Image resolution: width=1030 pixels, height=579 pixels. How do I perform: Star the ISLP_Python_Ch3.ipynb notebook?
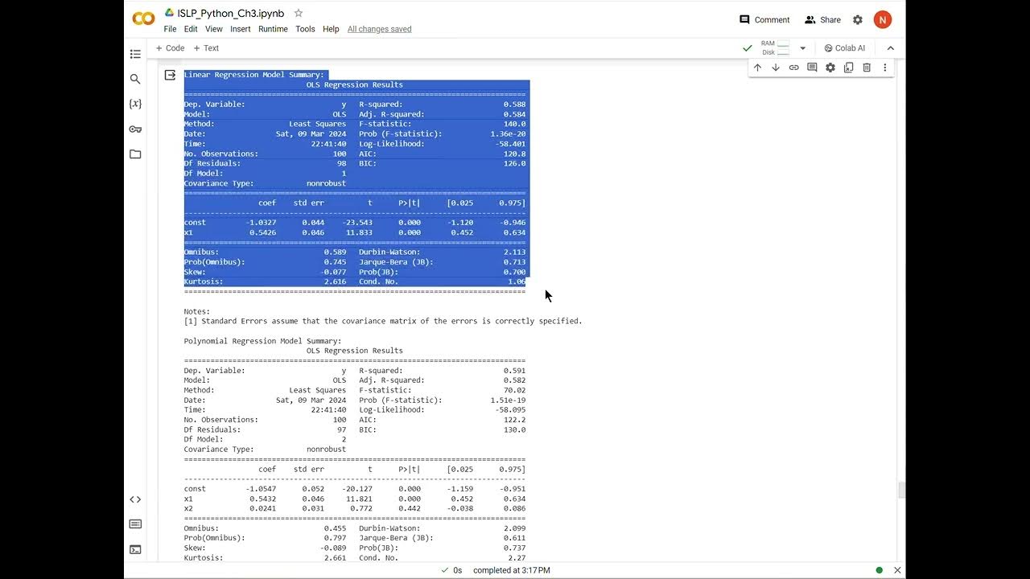click(x=299, y=13)
